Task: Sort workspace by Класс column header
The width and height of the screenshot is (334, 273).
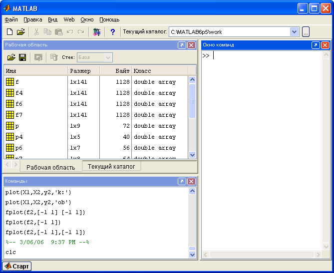Action: click(x=160, y=71)
